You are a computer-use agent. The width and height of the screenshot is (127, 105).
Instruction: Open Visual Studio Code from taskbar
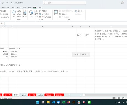tap(53, 102)
